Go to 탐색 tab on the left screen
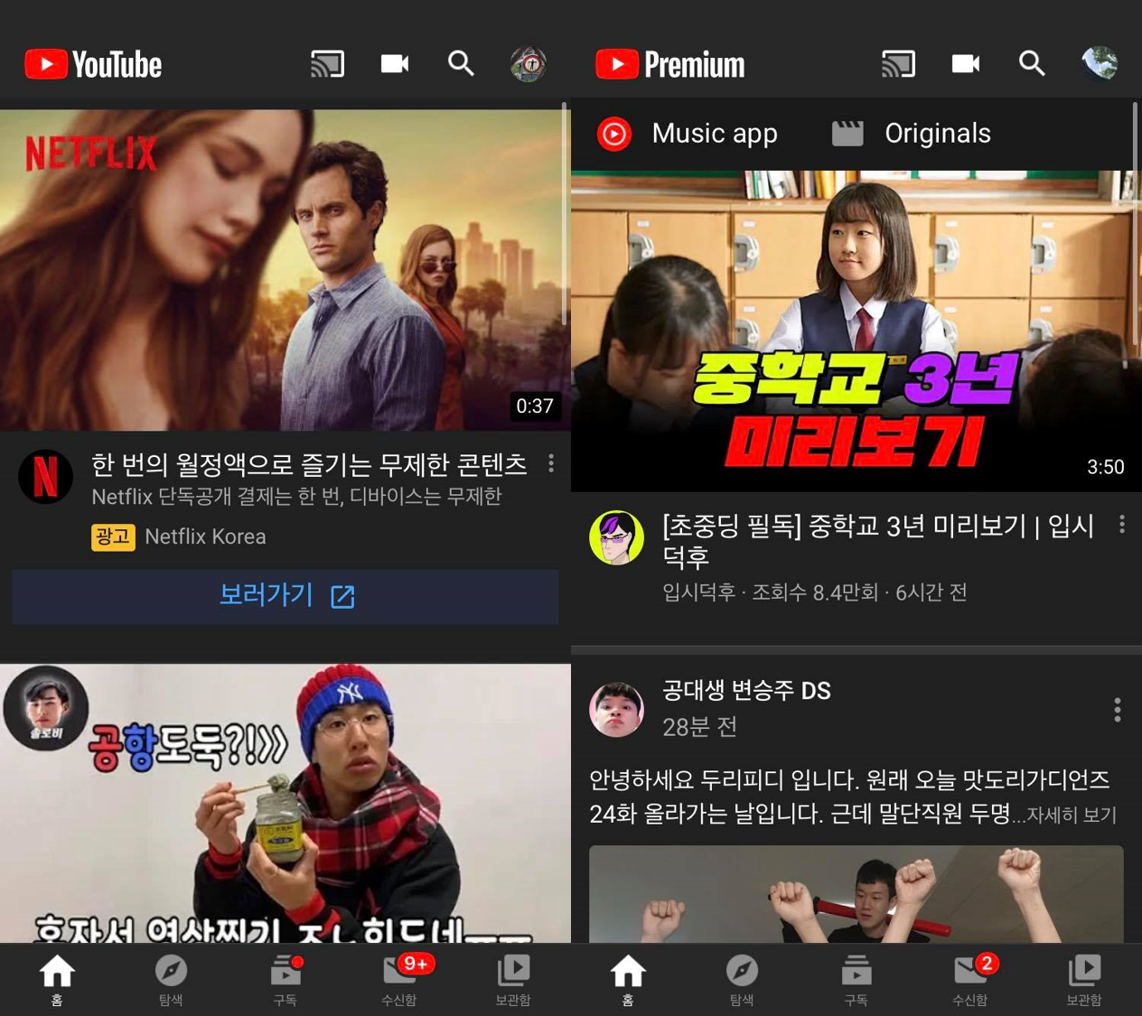The image size is (1142, 1016). click(x=171, y=980)
